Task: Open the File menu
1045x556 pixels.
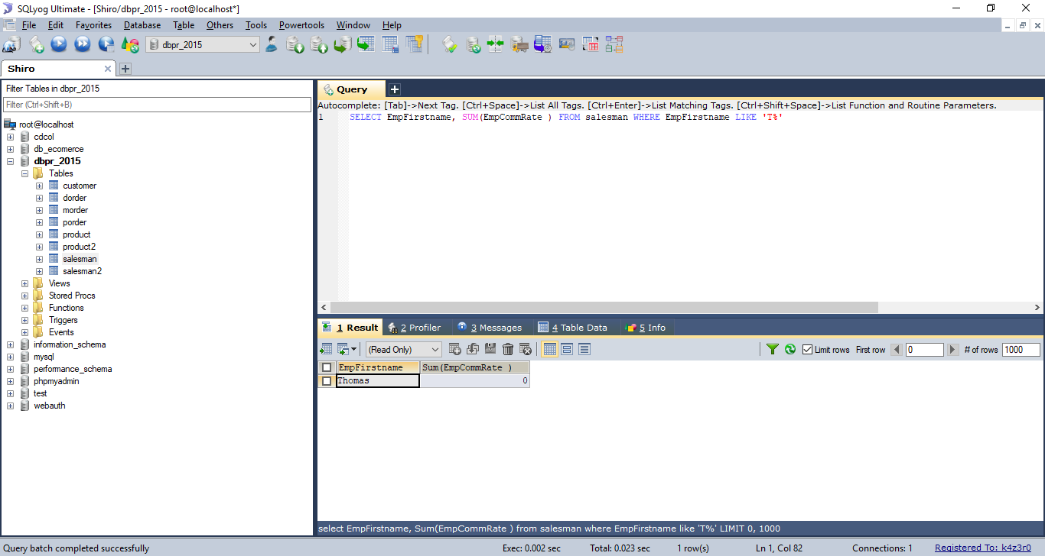Action: point(29,25)
